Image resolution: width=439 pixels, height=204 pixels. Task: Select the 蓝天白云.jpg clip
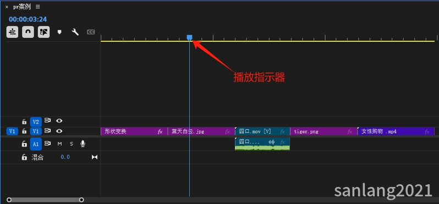point(201,131)
